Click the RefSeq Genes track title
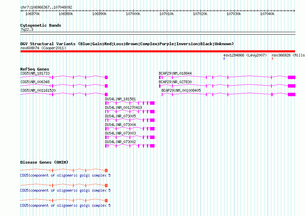This screenshot has width=305, height=216. click(x=35, y=69)
